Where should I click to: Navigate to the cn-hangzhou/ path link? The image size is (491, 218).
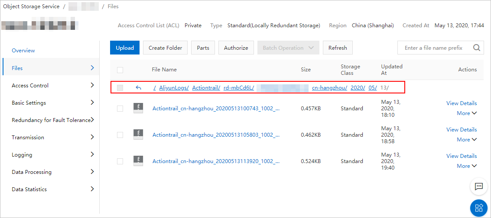pyautogui.click(x=330, y=88)
